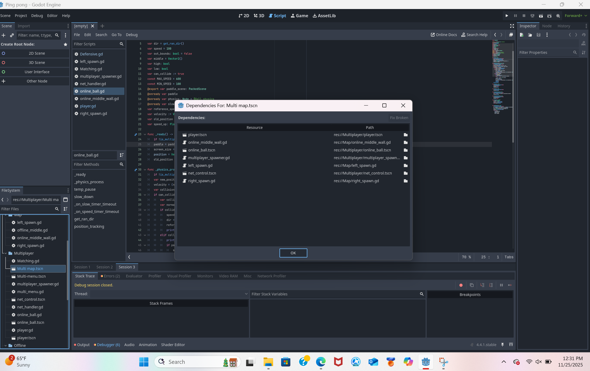Click the Run Project play icon

tap(507, 16)
